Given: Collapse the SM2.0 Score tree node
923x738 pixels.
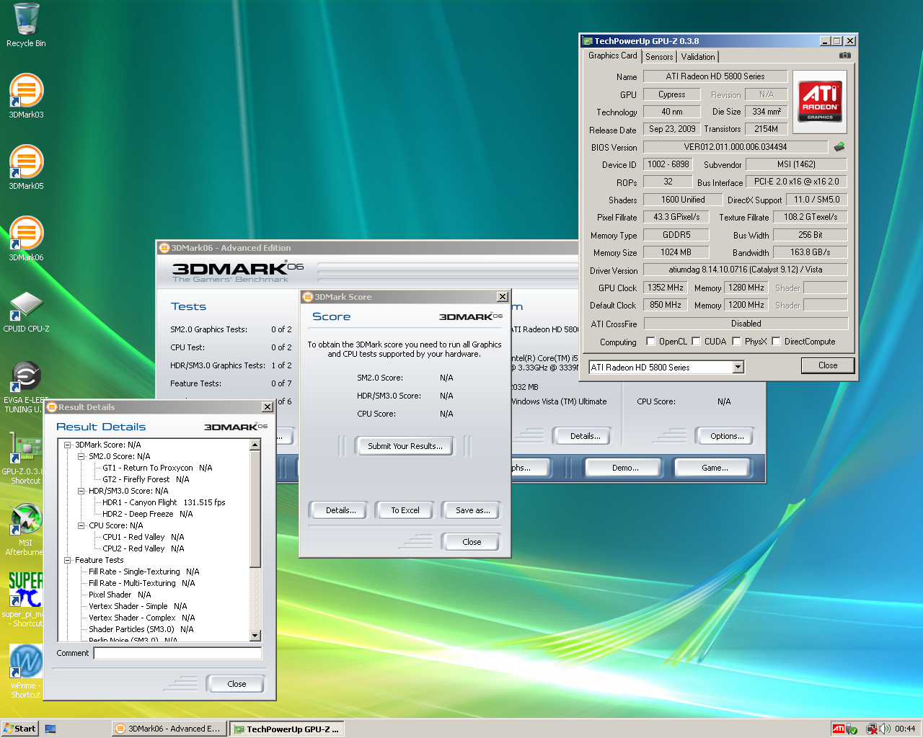Looking at the screenshot, I should point(81,456).
